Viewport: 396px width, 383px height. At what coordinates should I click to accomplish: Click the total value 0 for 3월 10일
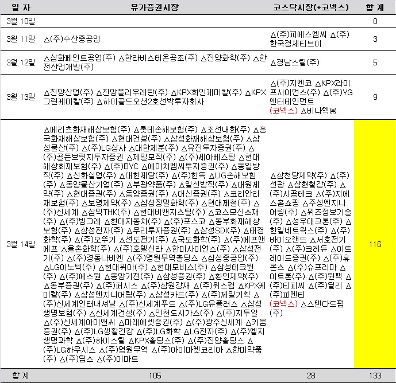(375, 21)
